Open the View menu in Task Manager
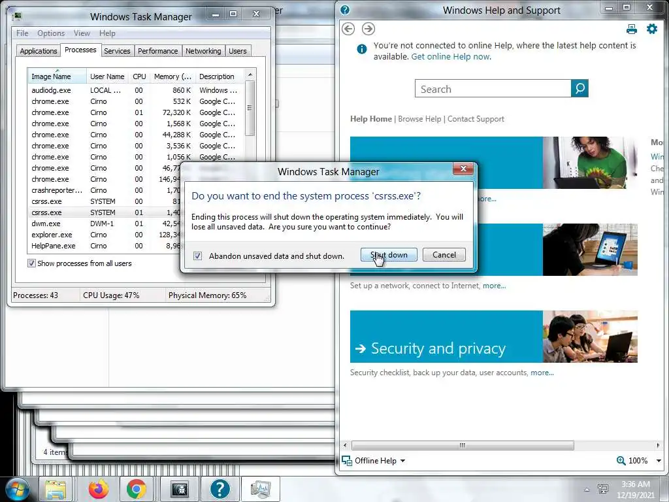The width and height of the screenshot is (669, 502). point(82,33)
